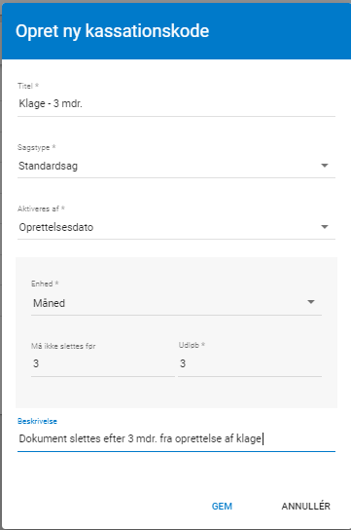Click the Aktiveres af dropdown arrow icon
The image size is (351, 530).
(325, 227)
